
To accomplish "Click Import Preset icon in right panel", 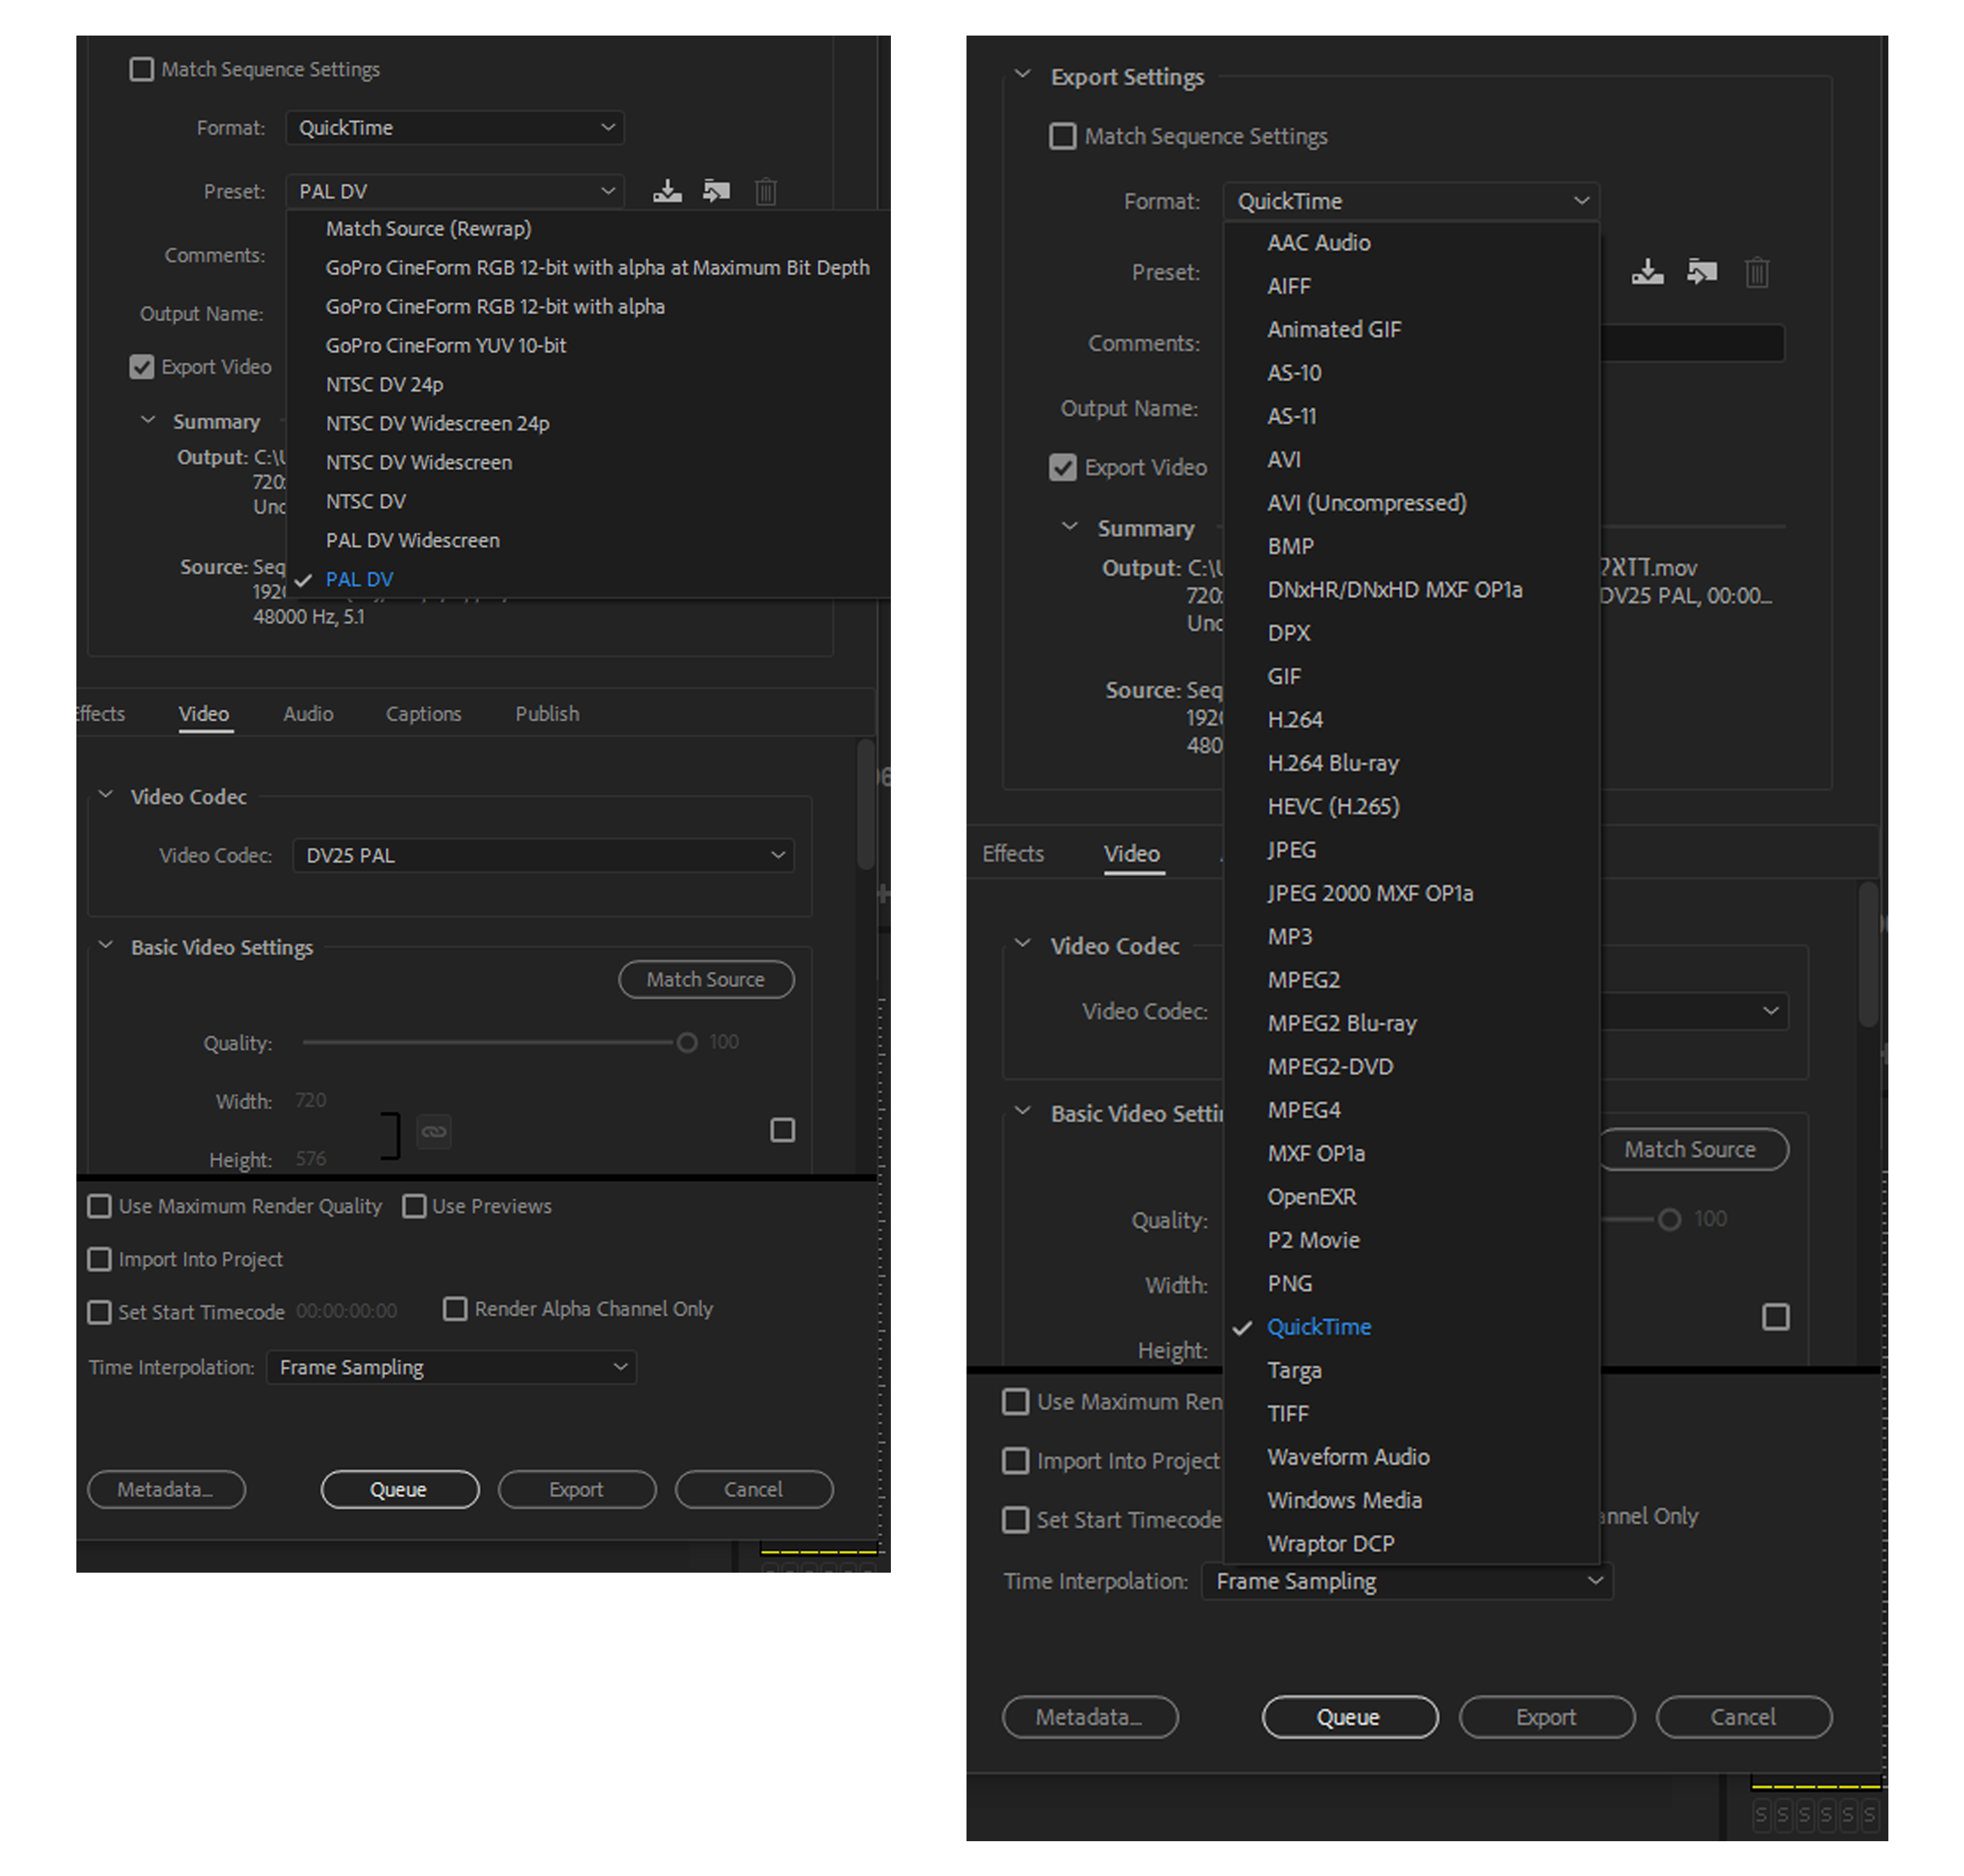I will tap(1701, 272).
